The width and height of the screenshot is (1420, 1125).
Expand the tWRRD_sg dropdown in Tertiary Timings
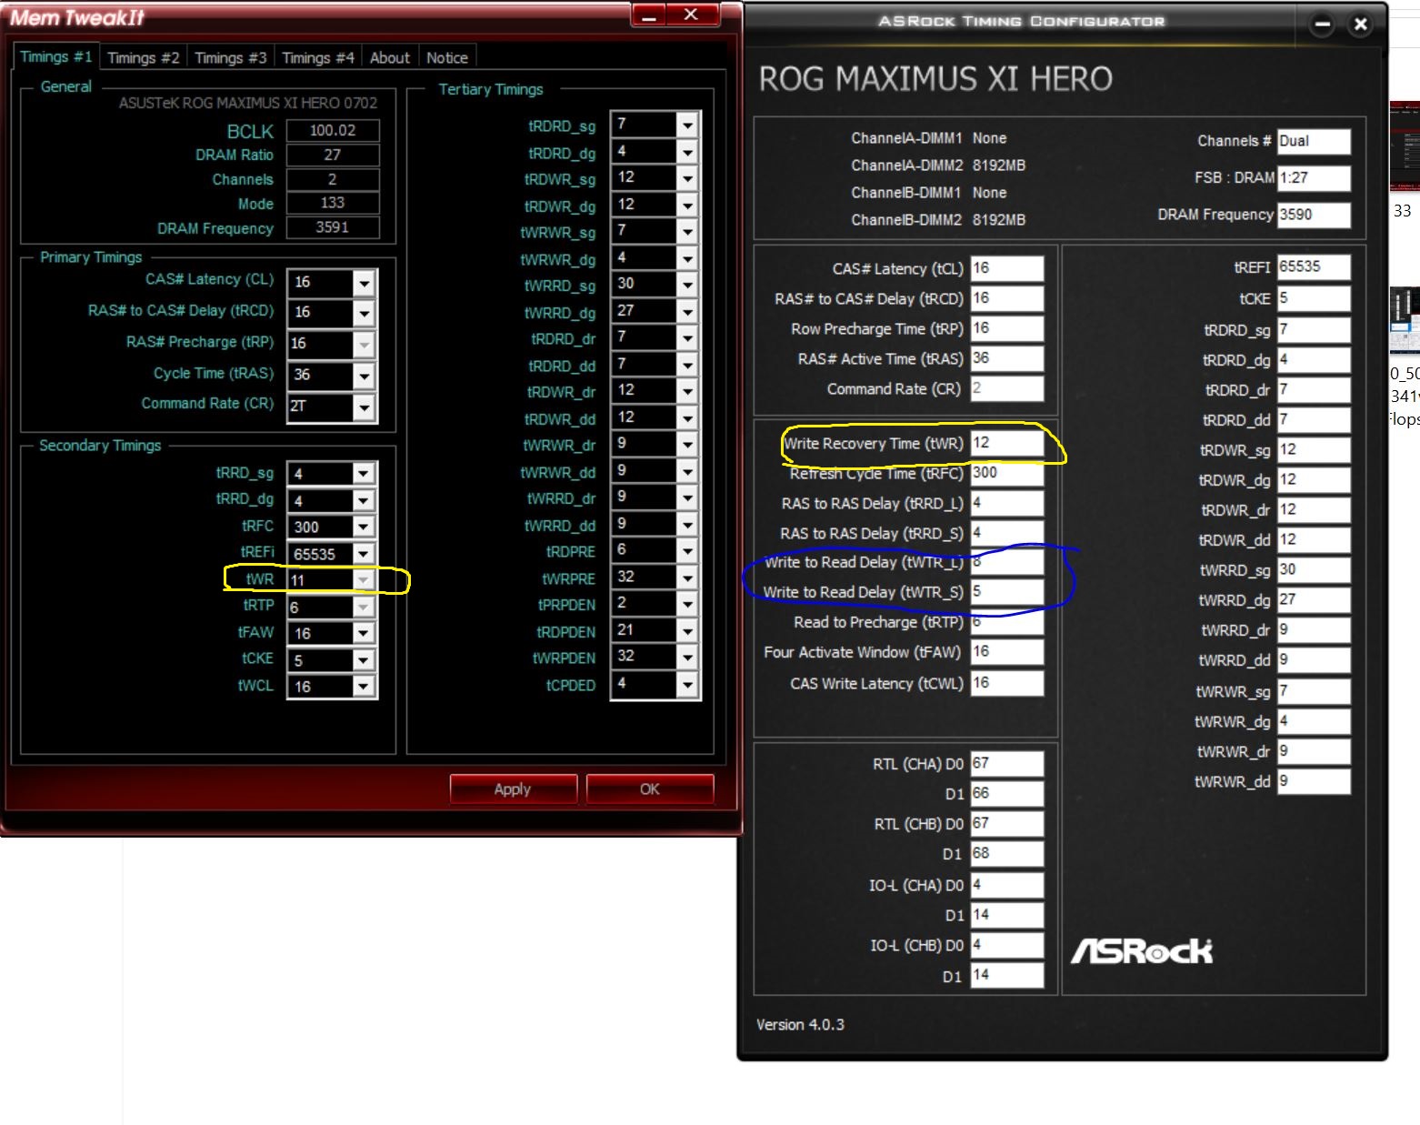(687, 285)
